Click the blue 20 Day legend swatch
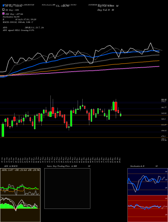 pyautogui.click(x=3, y=6)
